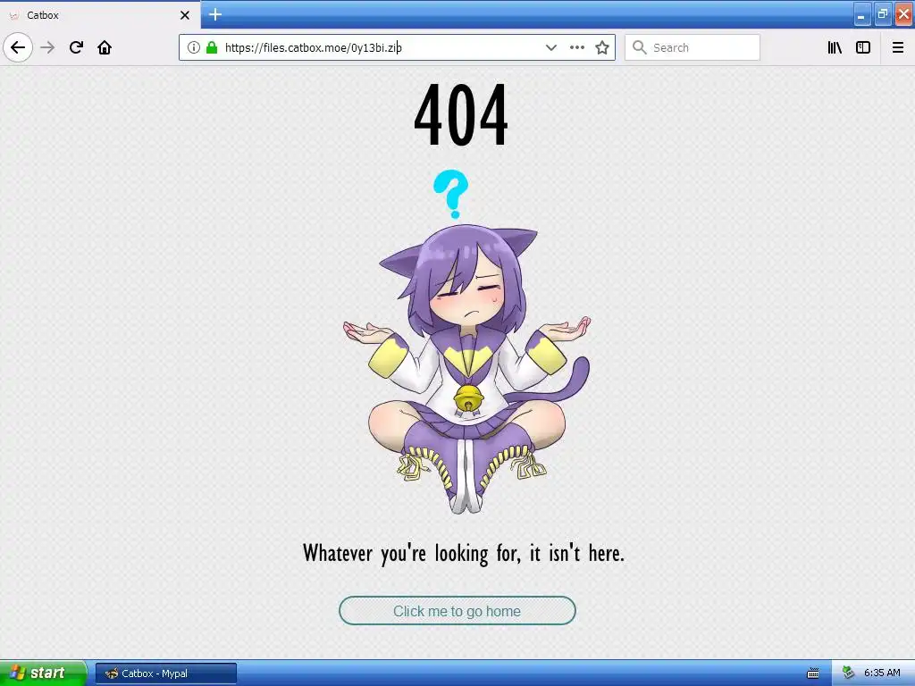The image size is (915, 686).
Task: Reload the current page
Action: pyautogui.click(x=76, y=47)
